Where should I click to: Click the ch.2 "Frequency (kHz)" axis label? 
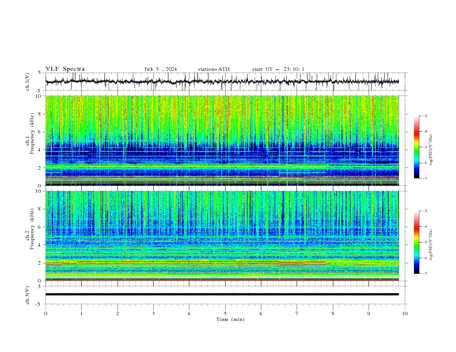tap(32, 229)
